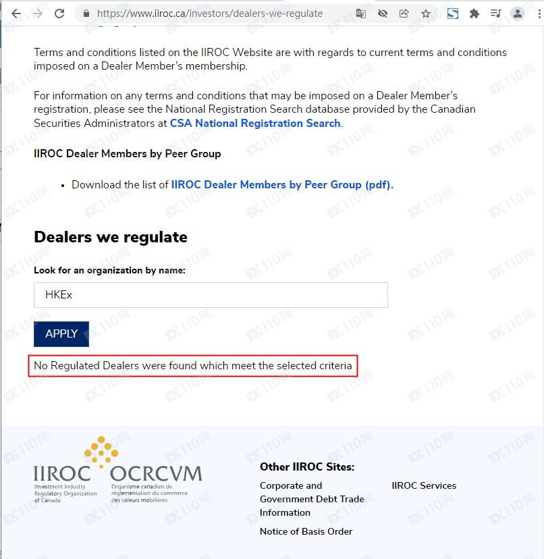Screen dimensions: 544x559
Task: Go to IIROC Services link
Action: click(x=424, y=485)
